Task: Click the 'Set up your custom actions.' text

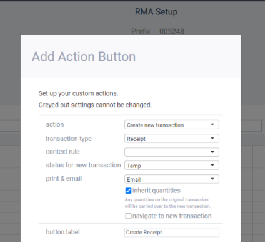Action: coord(78,93)
